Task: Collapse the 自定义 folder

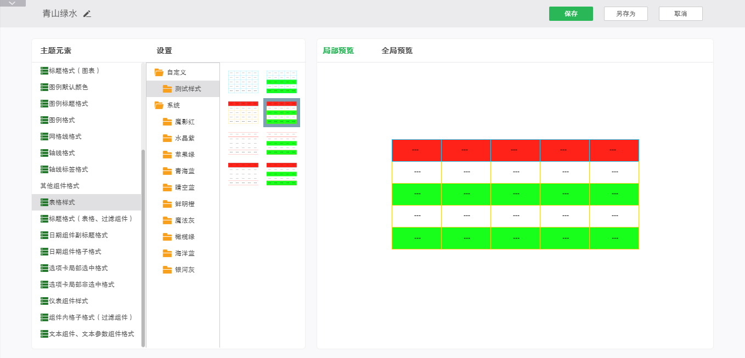Action: (159, 72)
